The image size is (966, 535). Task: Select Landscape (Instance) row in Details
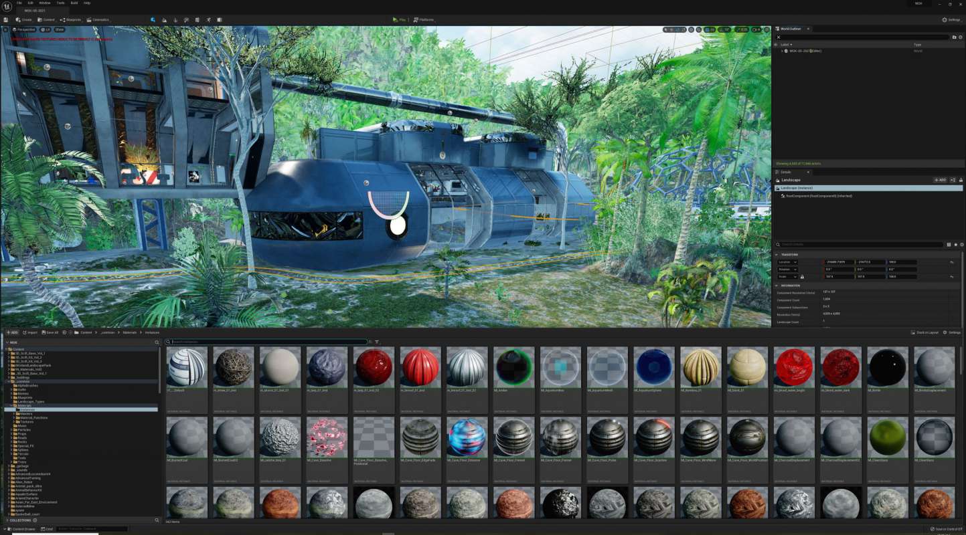click(x=868, y=188)
